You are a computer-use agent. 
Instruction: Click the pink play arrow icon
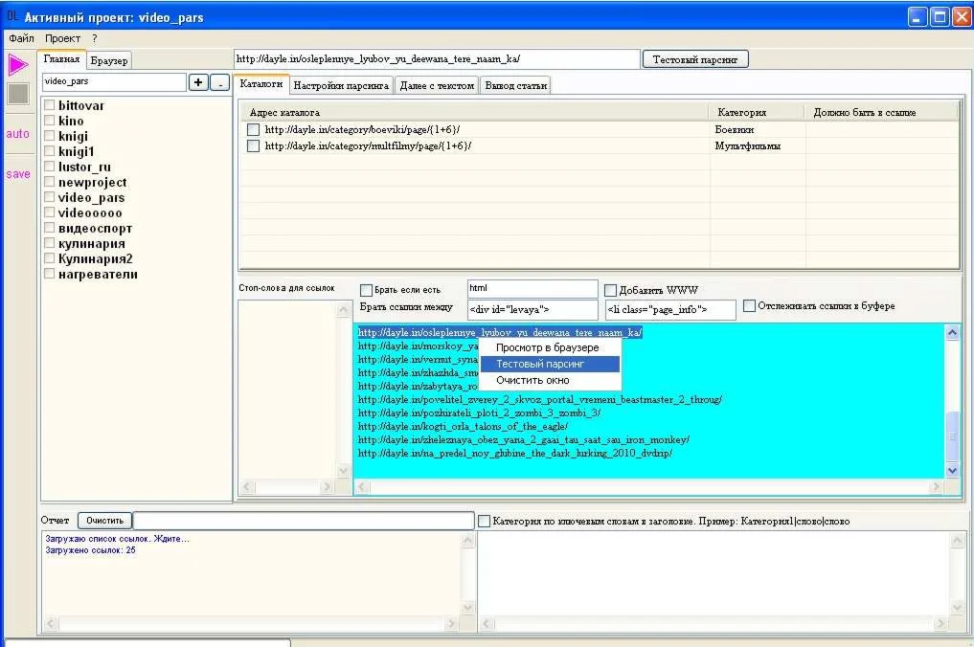pyautogui.click(x=18, y=65)
